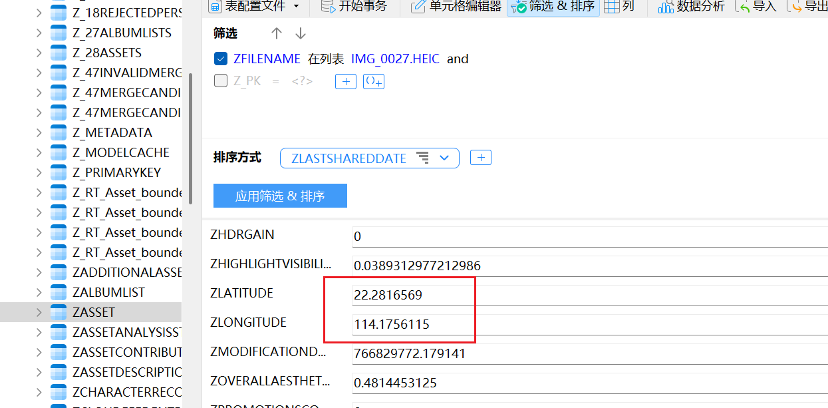Open the ZLASTSHAREDDATE sort field dropdown arrow
Image resolution: width=828 pixels, height=408 pixels.
point(445,158)
